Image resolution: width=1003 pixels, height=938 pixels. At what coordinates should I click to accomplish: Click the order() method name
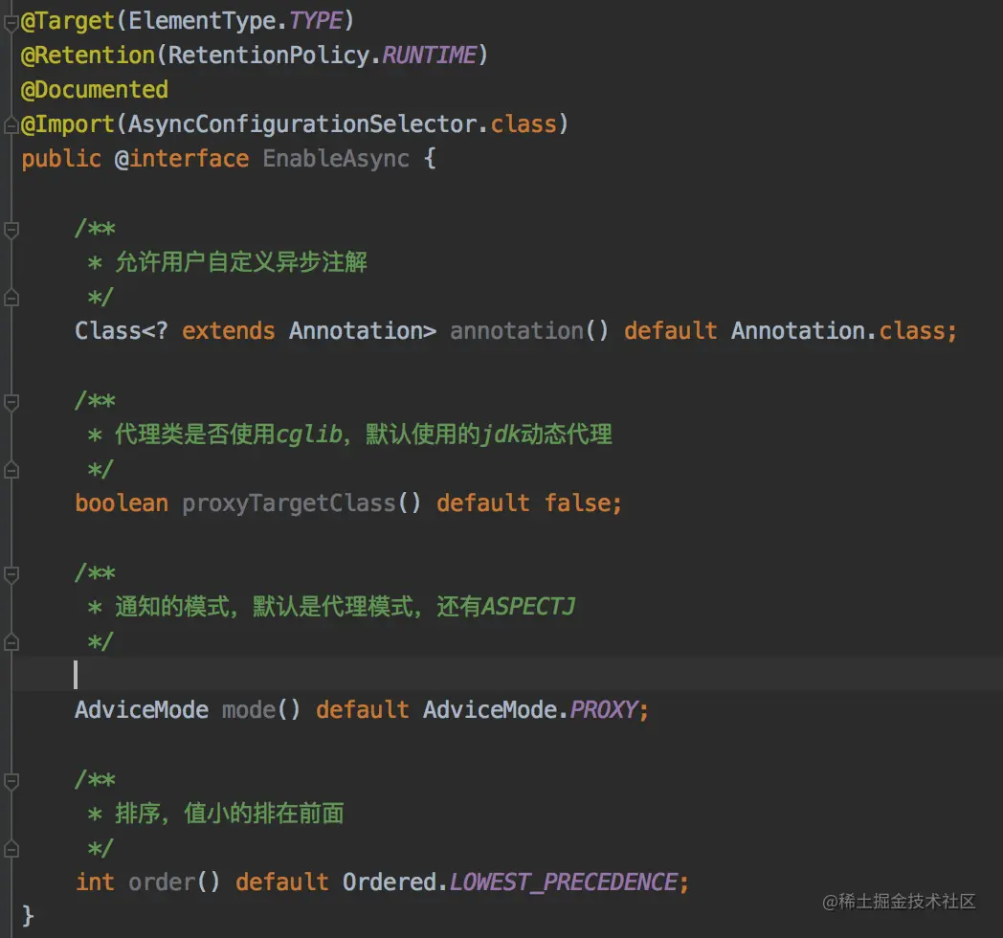(x=162, y=882)
